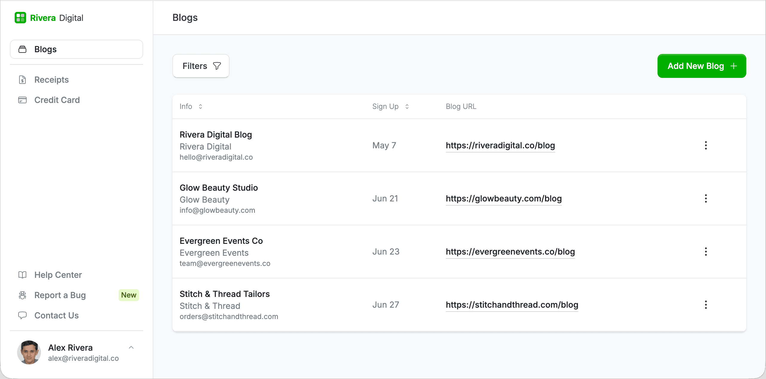Sort the table by Sign Up date
Viewport: 766px width, 379px height.
coord(407,107)
